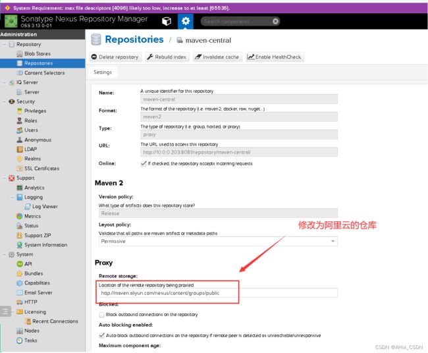
Task: Click the Type field proxy
Action: 239,134
